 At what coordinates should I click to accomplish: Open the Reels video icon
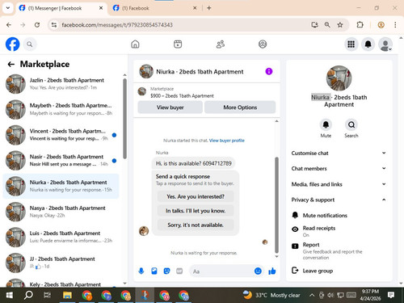coord(178,44)
